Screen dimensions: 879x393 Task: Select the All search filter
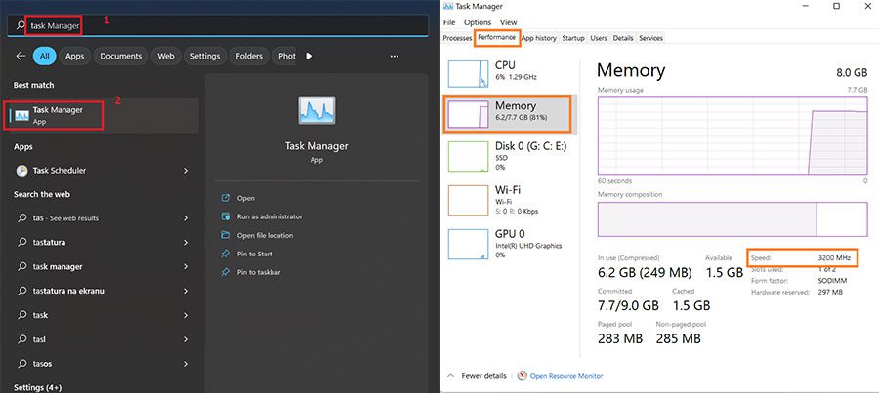[x=44, y=56]
